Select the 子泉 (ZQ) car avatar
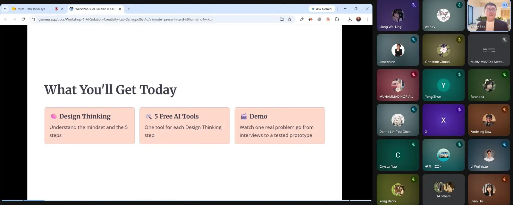Viewport: 513px width, 205px height. (443, 155)
